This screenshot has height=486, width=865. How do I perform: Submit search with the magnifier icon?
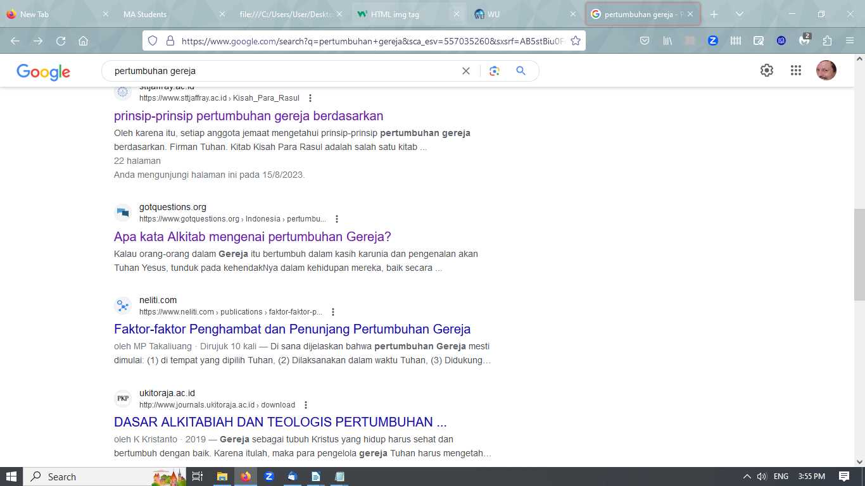click(521, 71)
